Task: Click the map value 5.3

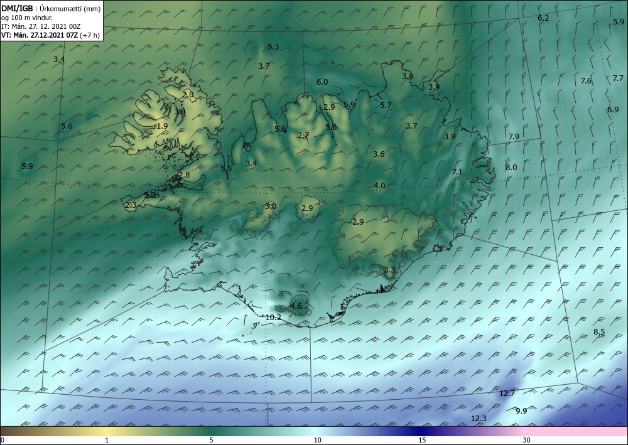Action: coord(273,47)
